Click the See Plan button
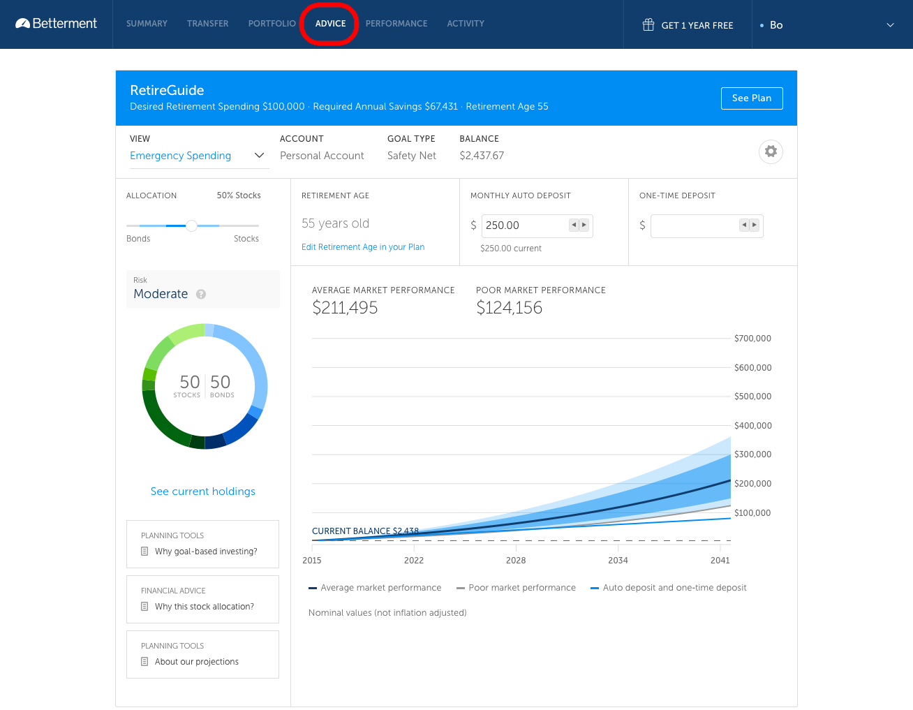913x710 pixels. pos(752,98)
